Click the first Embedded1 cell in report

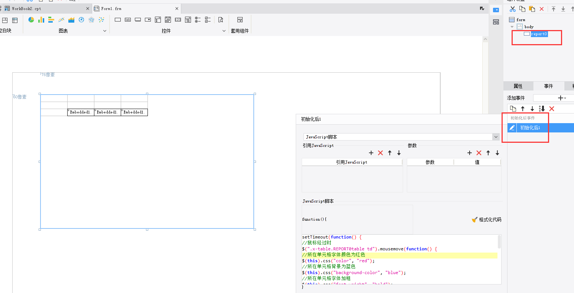[81, 112]
